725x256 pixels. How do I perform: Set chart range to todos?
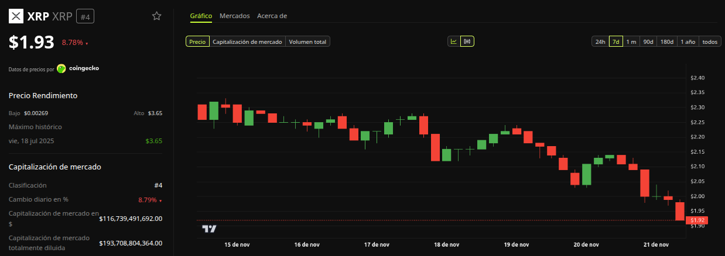710,41
